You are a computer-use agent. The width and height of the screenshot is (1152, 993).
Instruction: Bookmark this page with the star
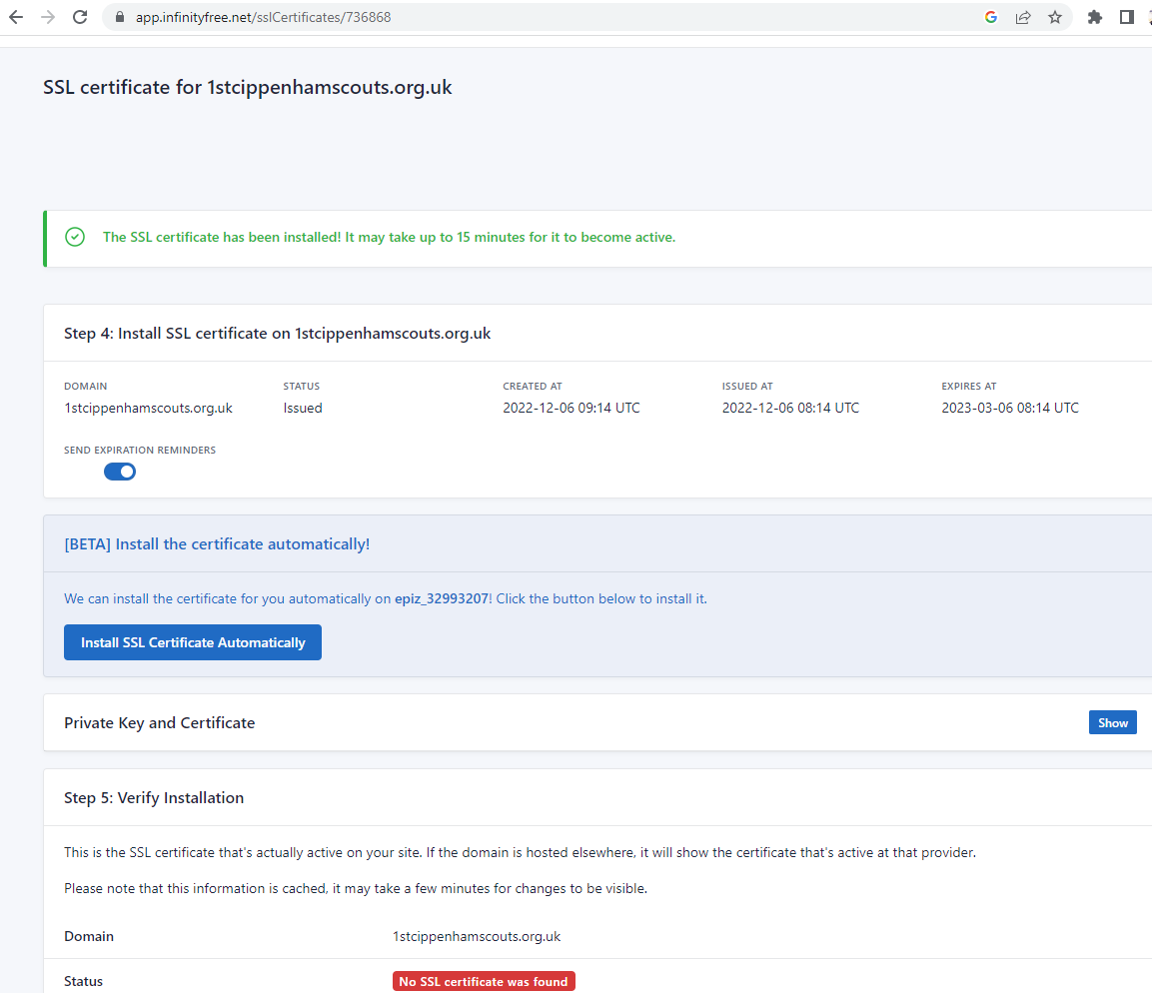tap(1055, 17)
